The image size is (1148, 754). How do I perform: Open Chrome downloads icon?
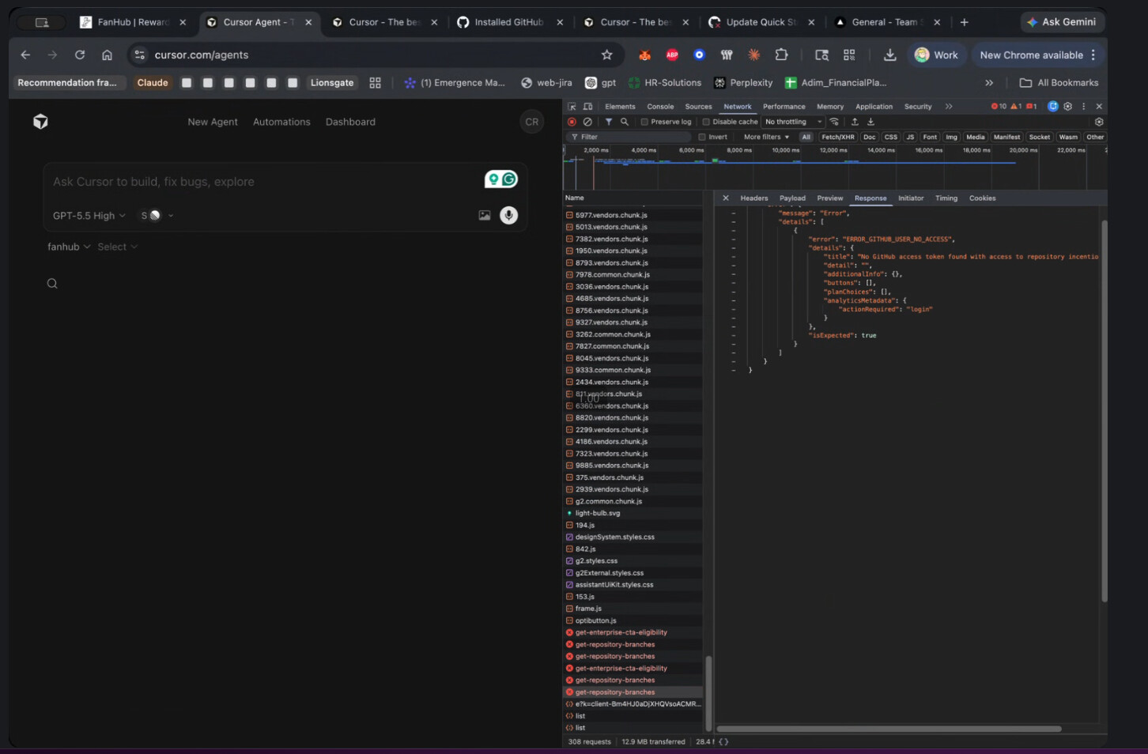(889, 55)
